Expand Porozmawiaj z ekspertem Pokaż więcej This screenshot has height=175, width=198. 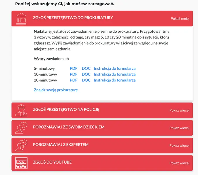click(x=179, y=146)
